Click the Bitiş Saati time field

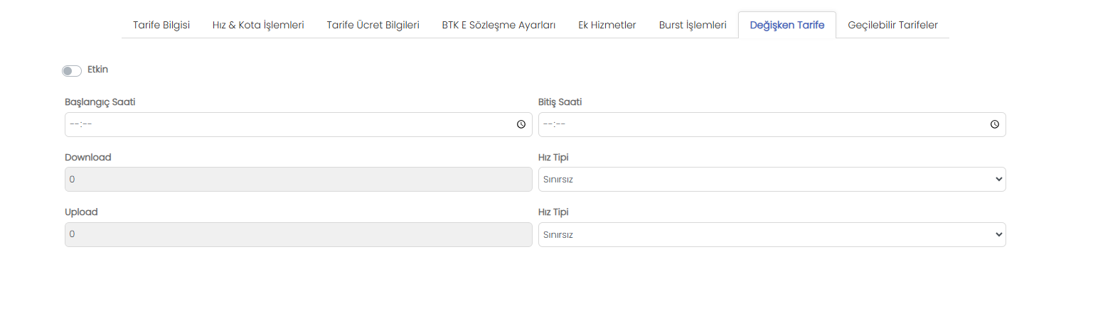coord(772,124)
